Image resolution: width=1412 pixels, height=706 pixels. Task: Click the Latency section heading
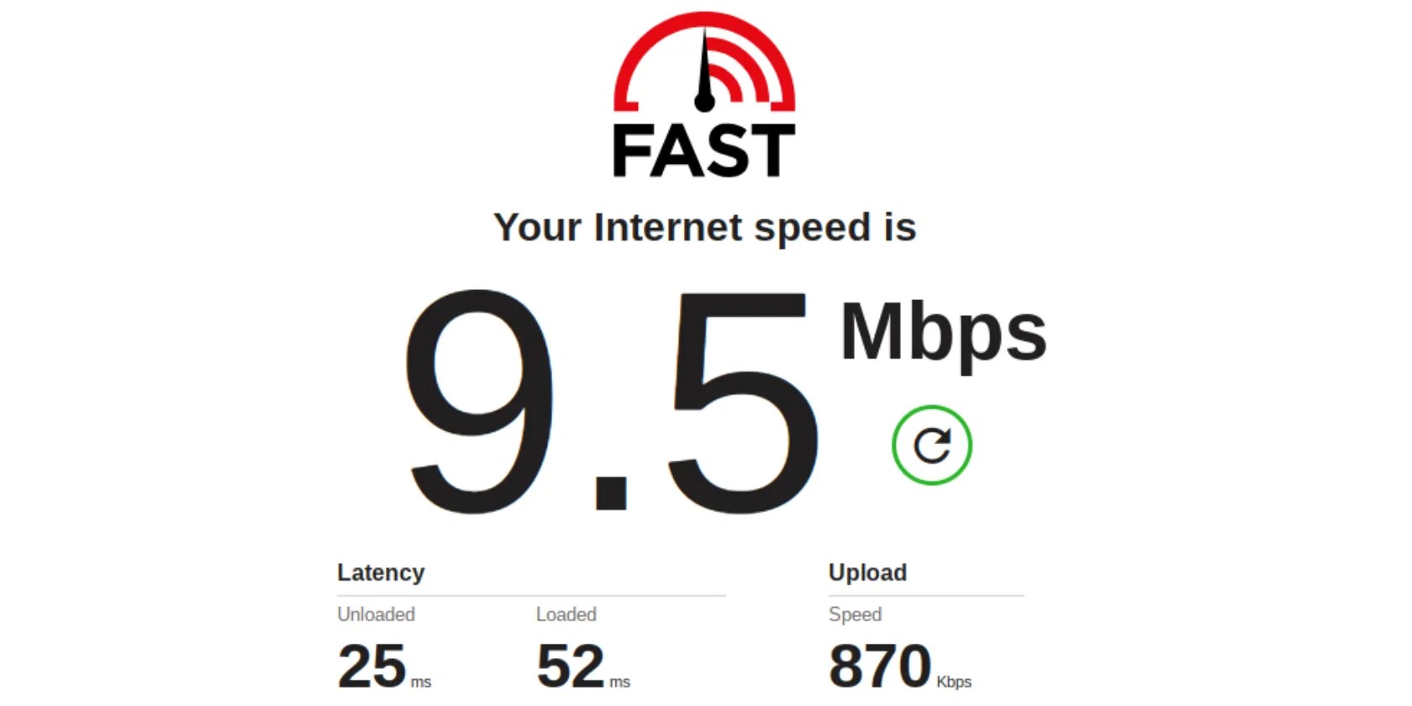pos(381,572)
